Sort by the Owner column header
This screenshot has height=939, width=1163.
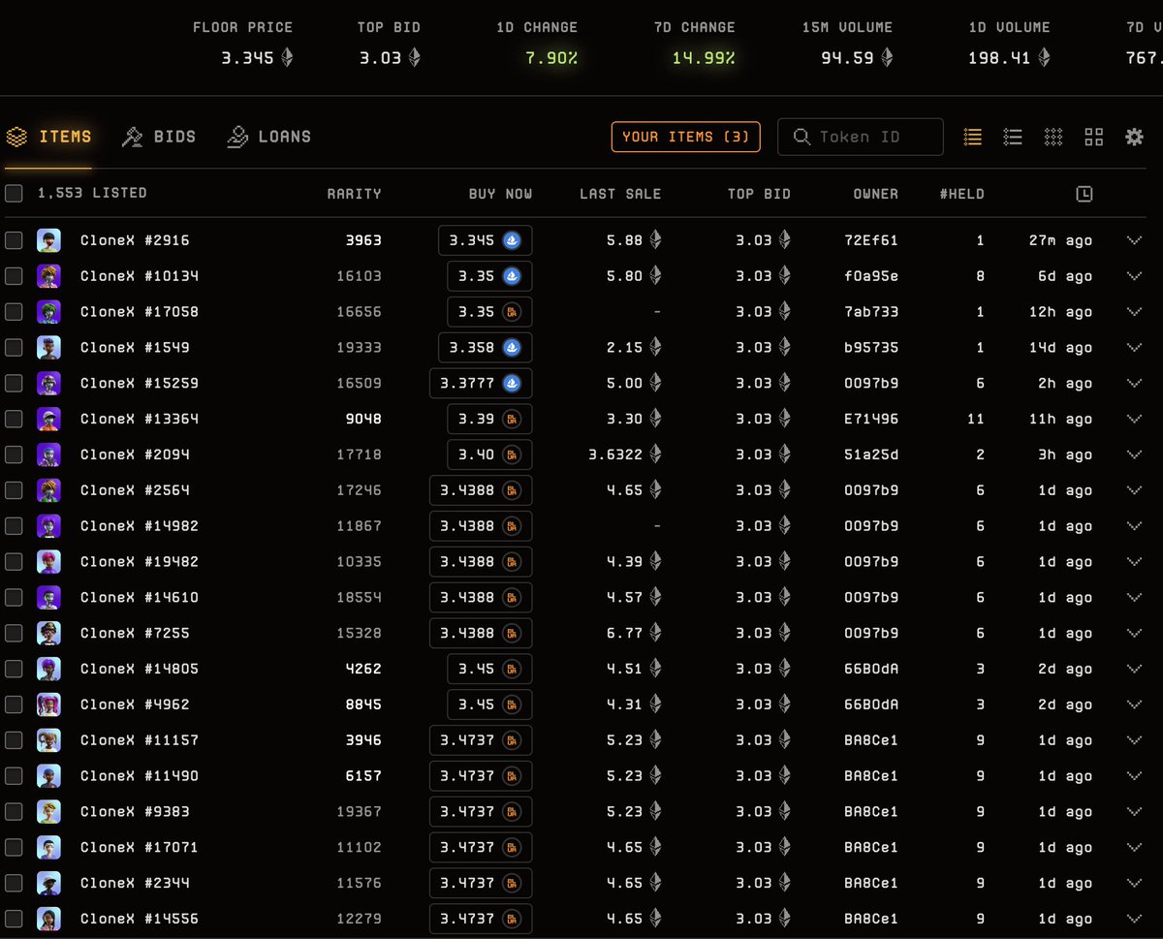click(876, 194)
